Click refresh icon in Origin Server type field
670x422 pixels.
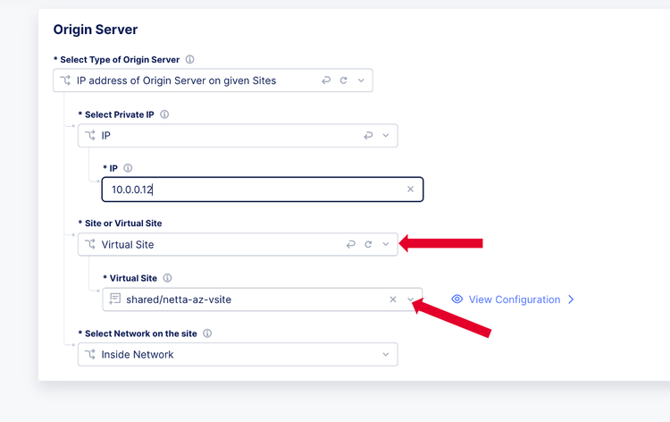click(344, 80)
